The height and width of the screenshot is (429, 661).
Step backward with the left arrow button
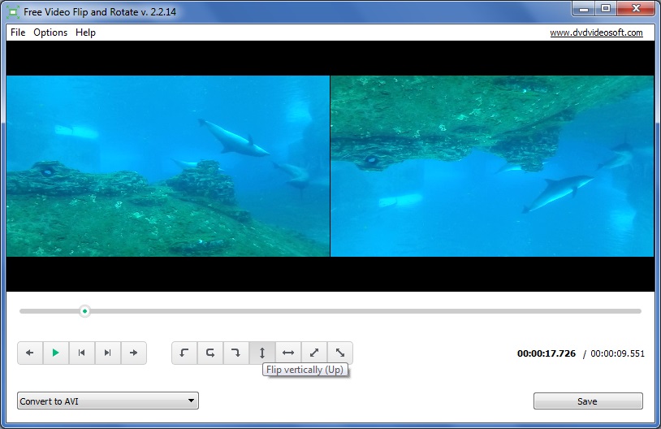pos(30,353)
